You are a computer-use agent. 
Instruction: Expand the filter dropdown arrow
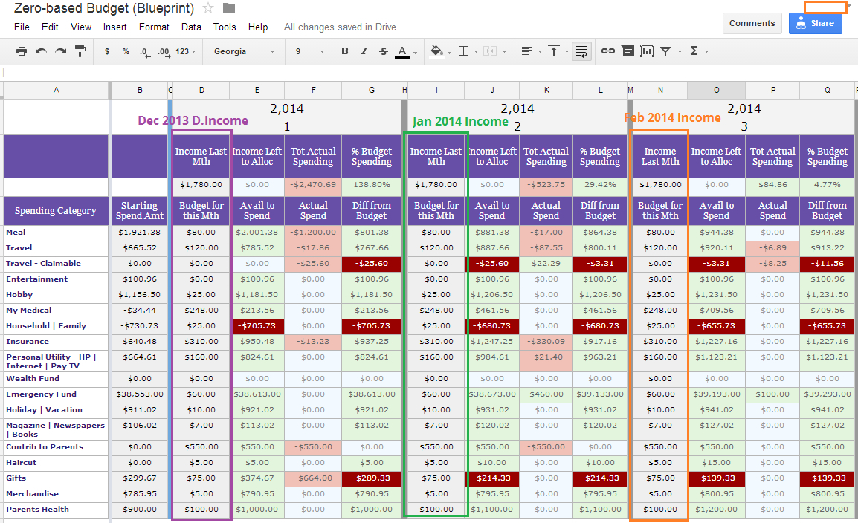[680, 52]
